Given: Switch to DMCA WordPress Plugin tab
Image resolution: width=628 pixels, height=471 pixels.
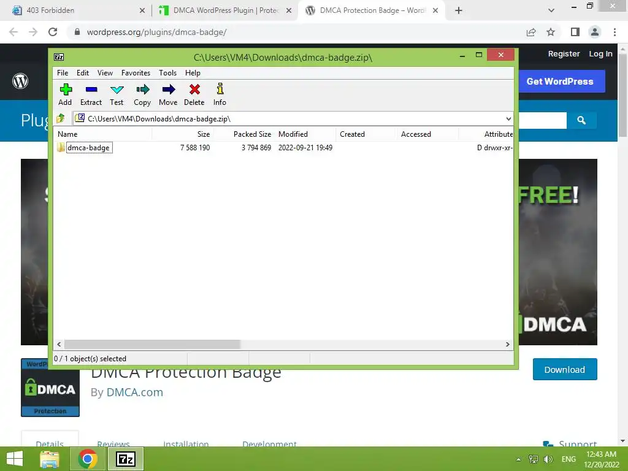Looking at the screenshot, I should (224, 10).
